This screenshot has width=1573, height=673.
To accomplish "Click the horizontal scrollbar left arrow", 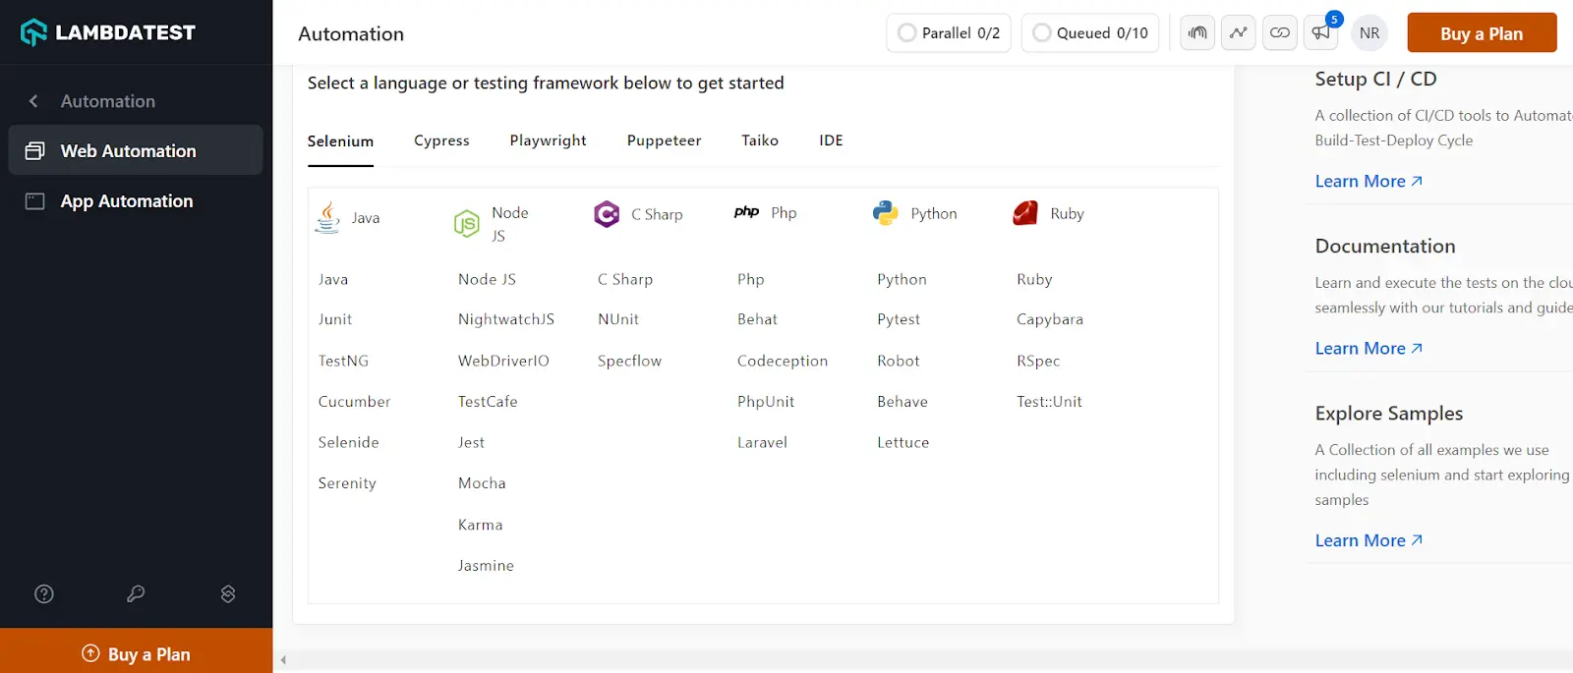I will coord(283,660).
